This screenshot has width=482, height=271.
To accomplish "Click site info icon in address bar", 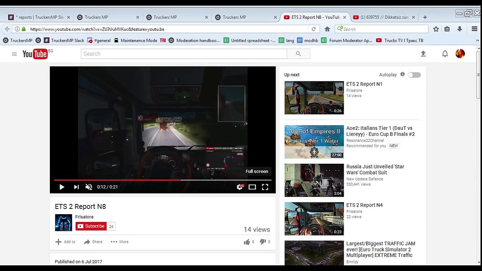I will click(17, 29).
